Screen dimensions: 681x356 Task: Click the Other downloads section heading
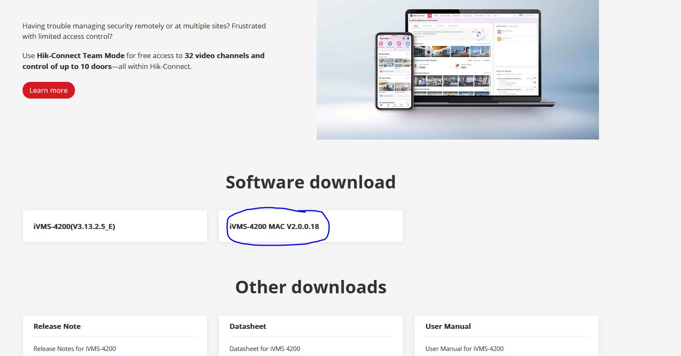(310, 287)
